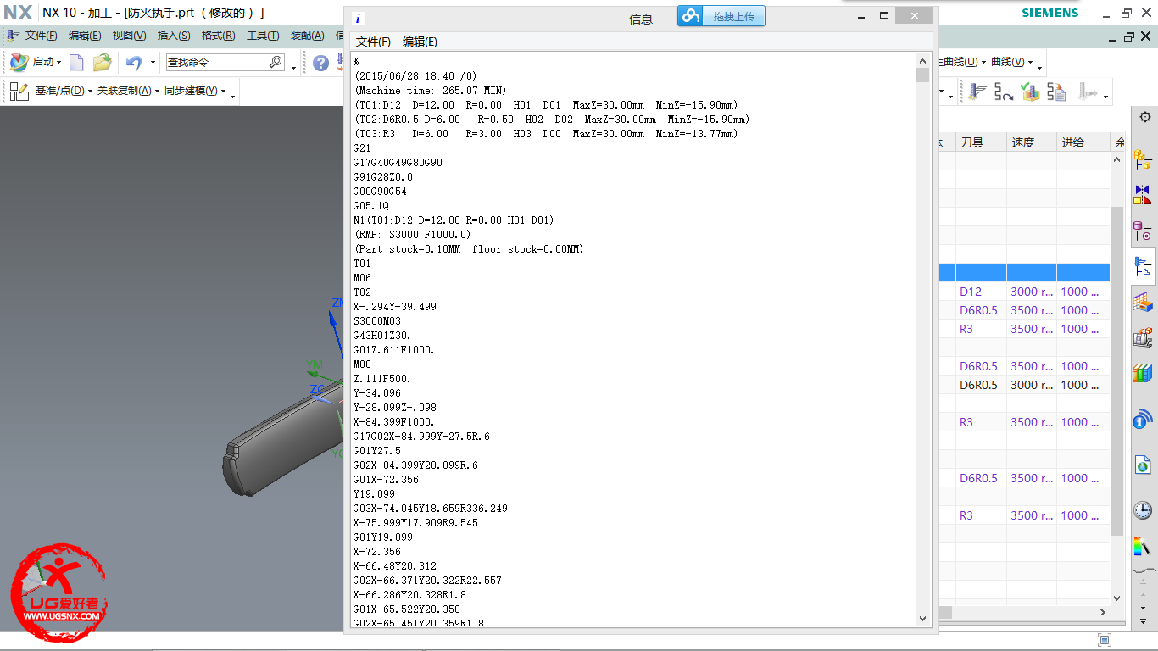Click the Undo arrow icon
This screenshot has width=1158, height=651.
click(133, 62)
